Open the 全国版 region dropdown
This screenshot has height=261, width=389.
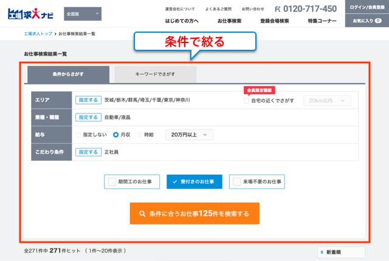pyautogui.click(x=83, y=14)
